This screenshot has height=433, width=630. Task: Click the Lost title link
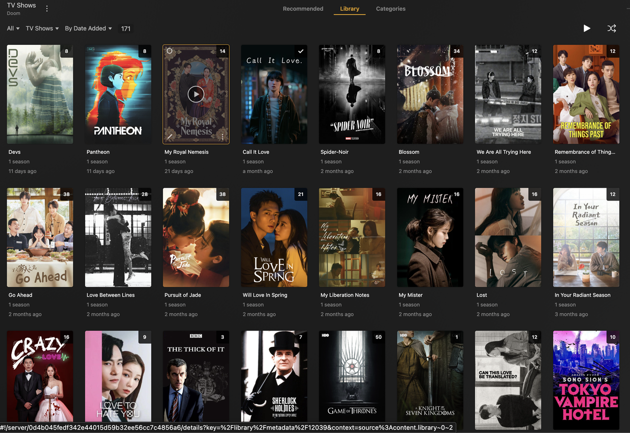click(x=482, y=295)
